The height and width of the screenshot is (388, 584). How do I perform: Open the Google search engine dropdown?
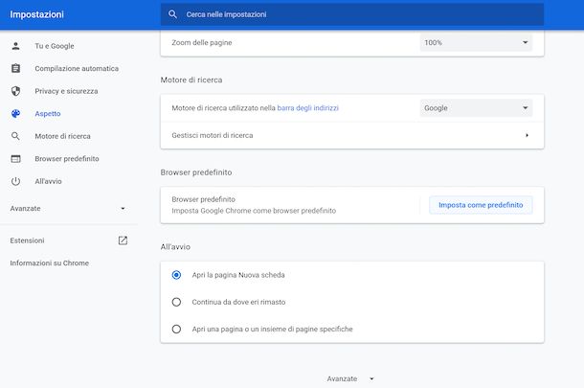point(476,108)
